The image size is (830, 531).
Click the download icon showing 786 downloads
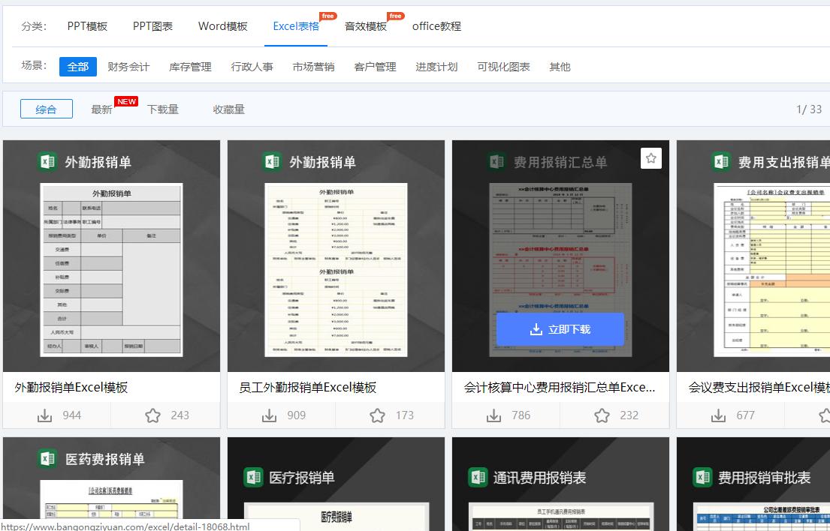coord(493,415)
